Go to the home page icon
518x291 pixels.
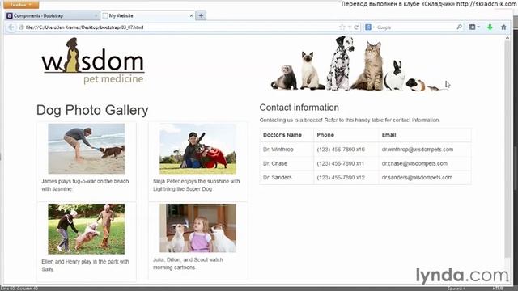coord(503,27)
